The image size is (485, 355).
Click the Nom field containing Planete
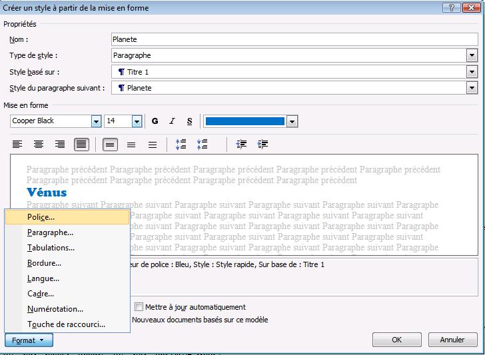point(294,39)
